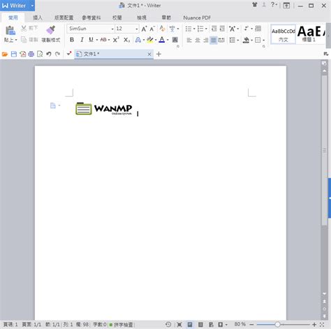Toggle Italic formatting

click(82, 40)
